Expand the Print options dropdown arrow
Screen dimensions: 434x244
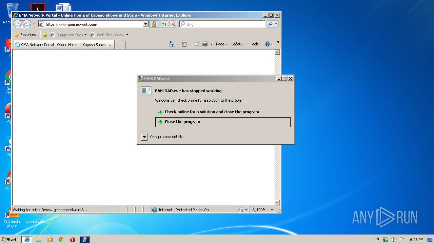(x=211, y=44)
